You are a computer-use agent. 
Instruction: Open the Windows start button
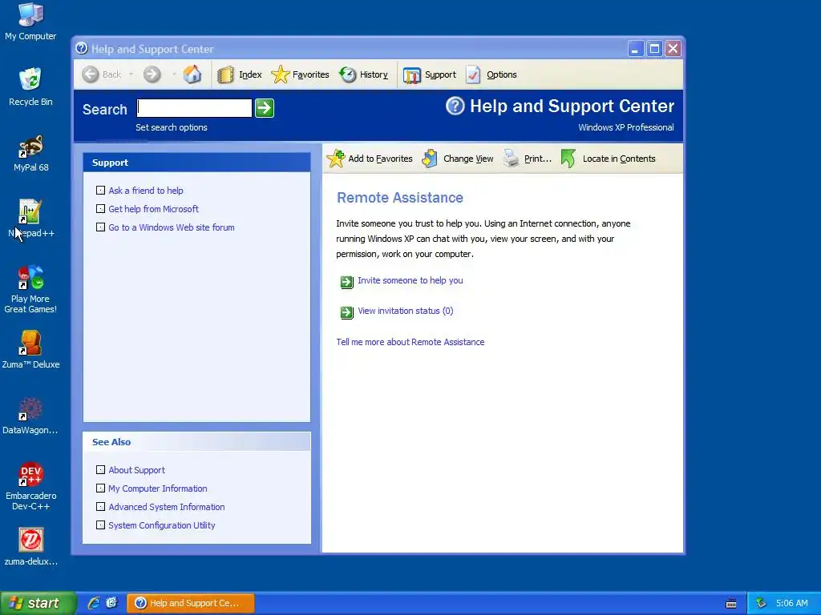tap(38, 603)
